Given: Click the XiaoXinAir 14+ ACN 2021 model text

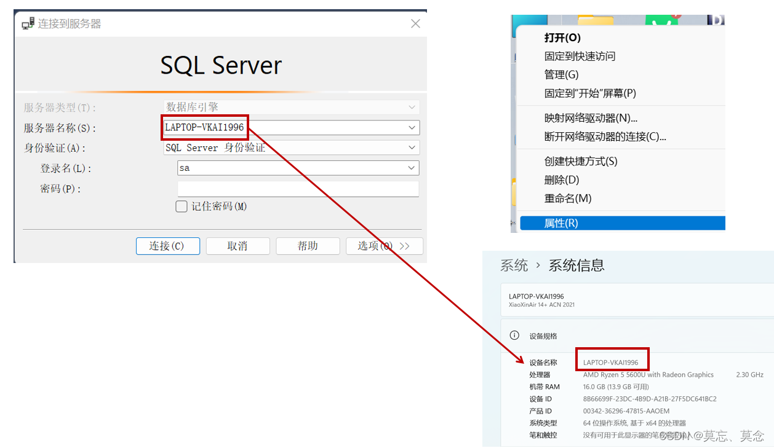Looking at the screenshot, I should coord(541,305).
